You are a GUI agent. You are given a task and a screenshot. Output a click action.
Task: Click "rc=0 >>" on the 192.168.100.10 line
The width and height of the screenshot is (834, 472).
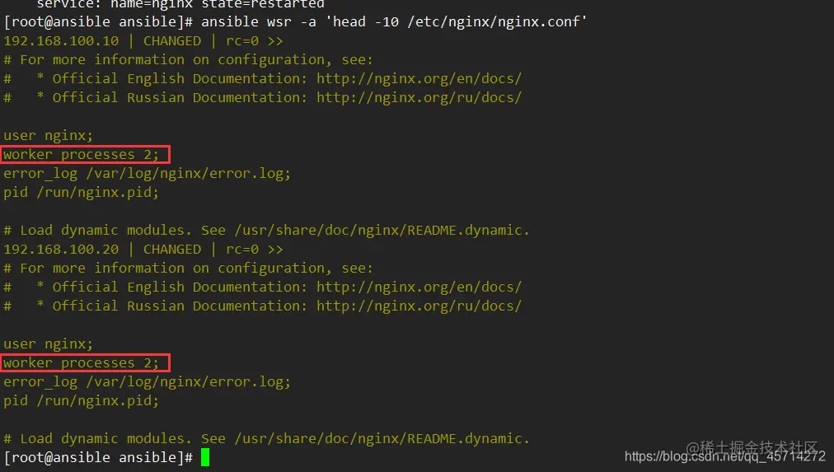pyautogui.click(x=255, y=41)
